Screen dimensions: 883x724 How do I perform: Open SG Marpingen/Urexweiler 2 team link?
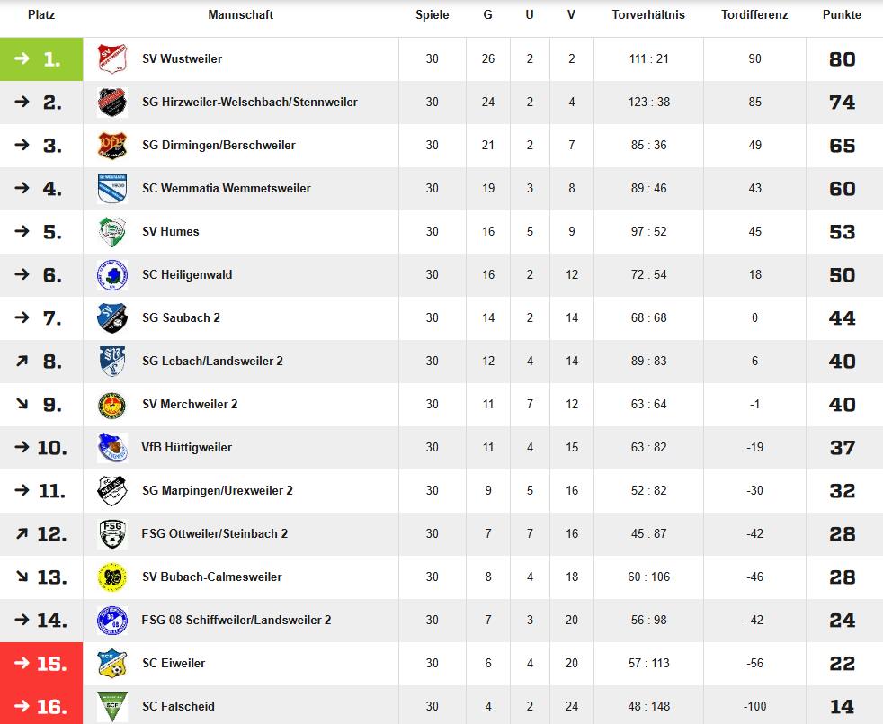coord(218,491)
